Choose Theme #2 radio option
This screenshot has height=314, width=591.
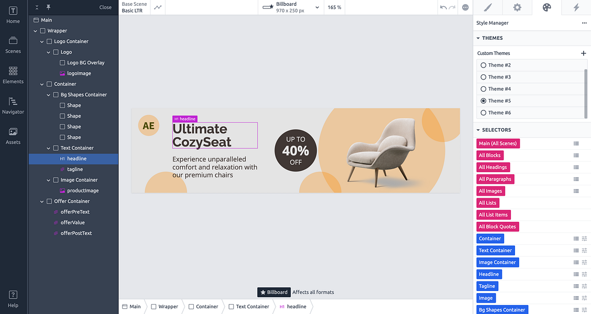pyautogui.click(x=483, y=65)
